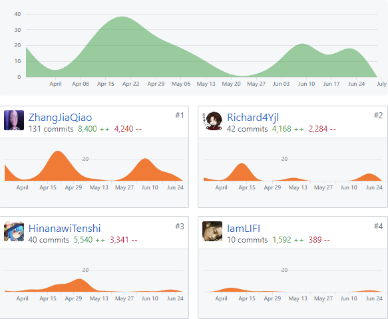The height and width of the screenshot is (319, 388).
Task: Visit the ZhangJiaQiao profile link
Action: pyautogui.click(x=60, y=118)
